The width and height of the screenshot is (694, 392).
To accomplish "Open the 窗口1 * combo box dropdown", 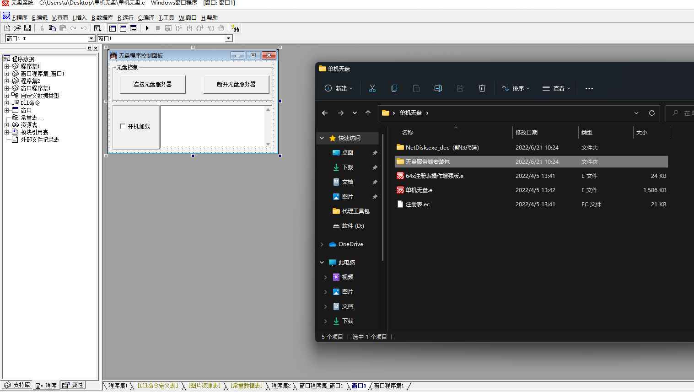I will pos(91,39).
